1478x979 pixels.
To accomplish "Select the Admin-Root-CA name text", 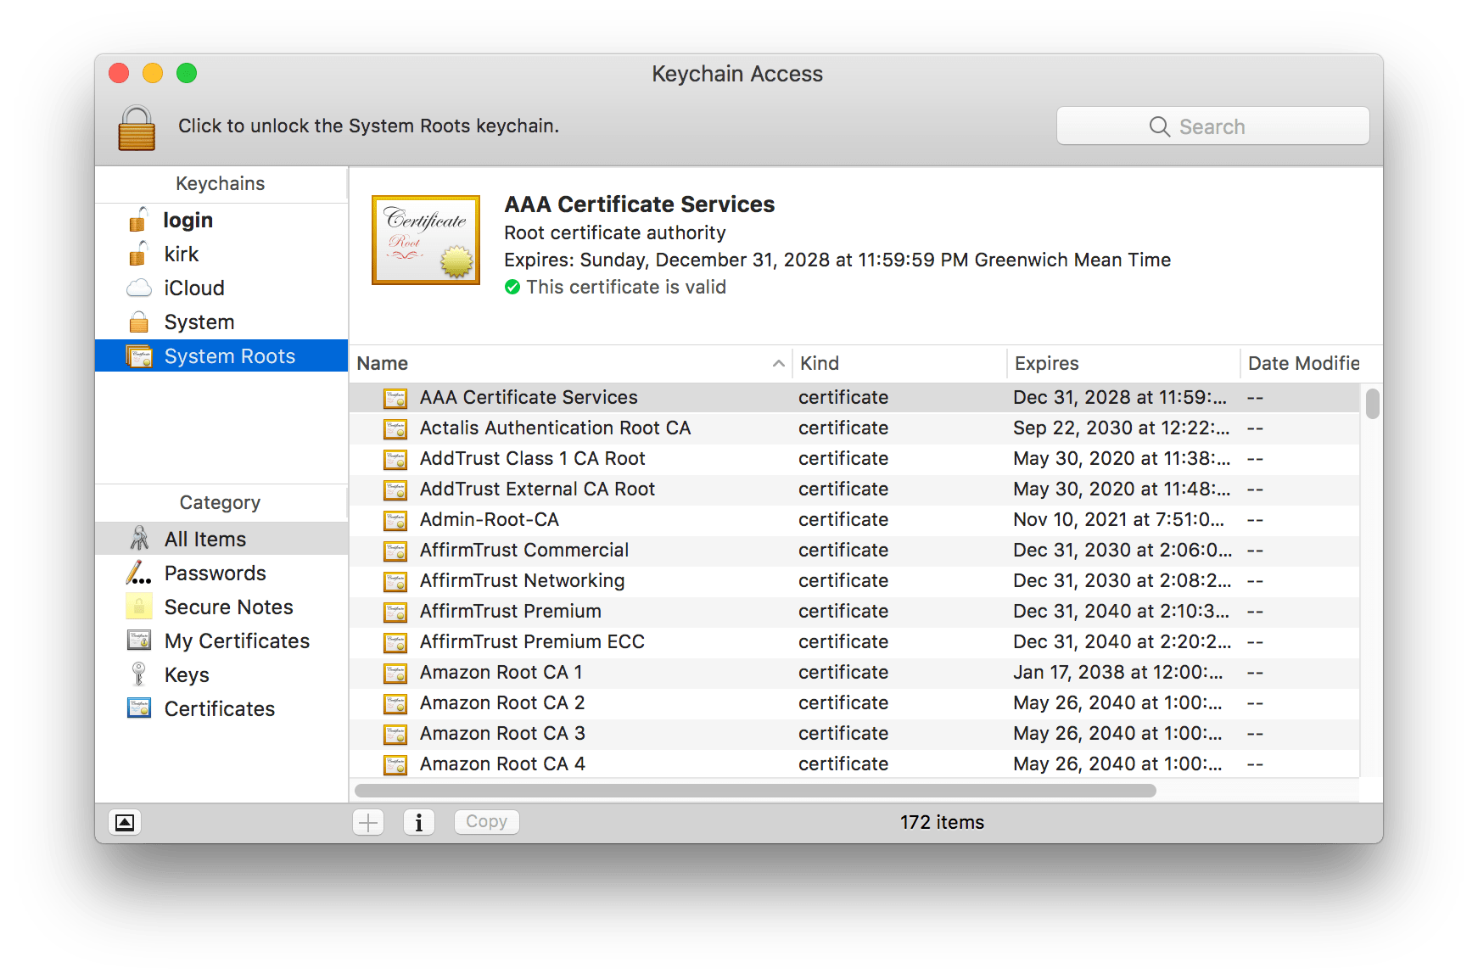I will click(490, 520).
